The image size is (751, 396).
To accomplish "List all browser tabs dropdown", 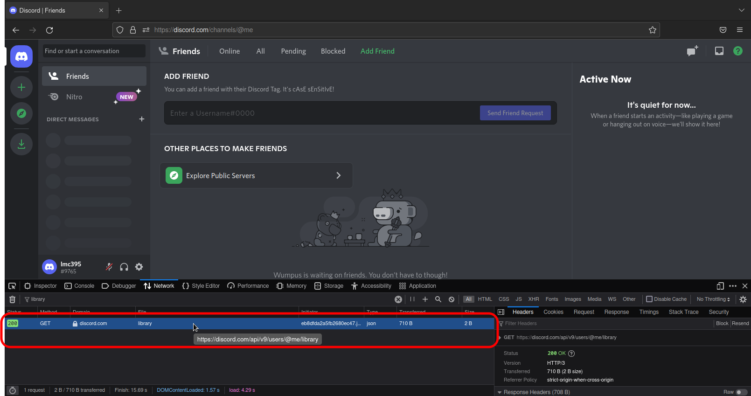I will click(x=742, y=10).
